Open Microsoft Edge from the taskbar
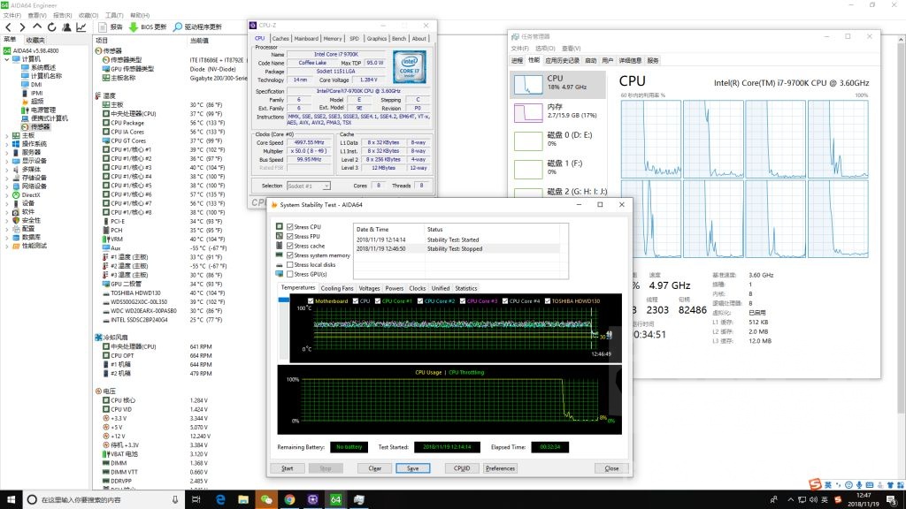The width and height of the screenshot is (906, 509). tap(220, 499)
